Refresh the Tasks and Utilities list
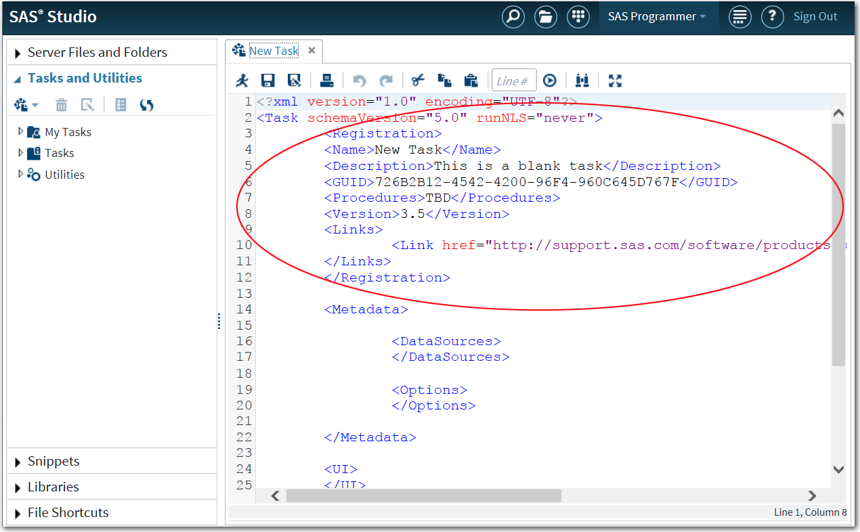This screenshot has width=860, height=532. pos(146,105)
